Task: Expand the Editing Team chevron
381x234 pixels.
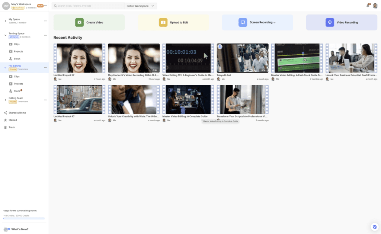Action: 5,100
